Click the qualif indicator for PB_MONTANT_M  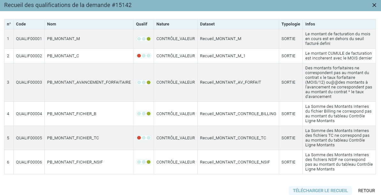[x=144, y=39]
